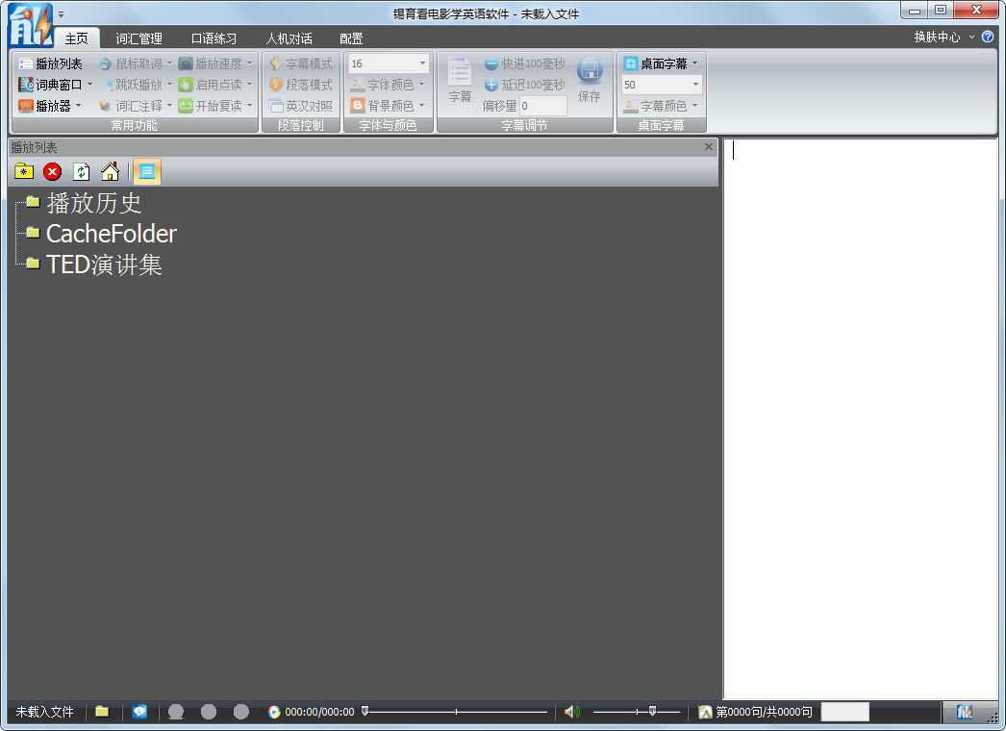This screenshot has height=731, width=1006.
Task: Close the 播放列表 panel
Action: click(x=709, y=147)
